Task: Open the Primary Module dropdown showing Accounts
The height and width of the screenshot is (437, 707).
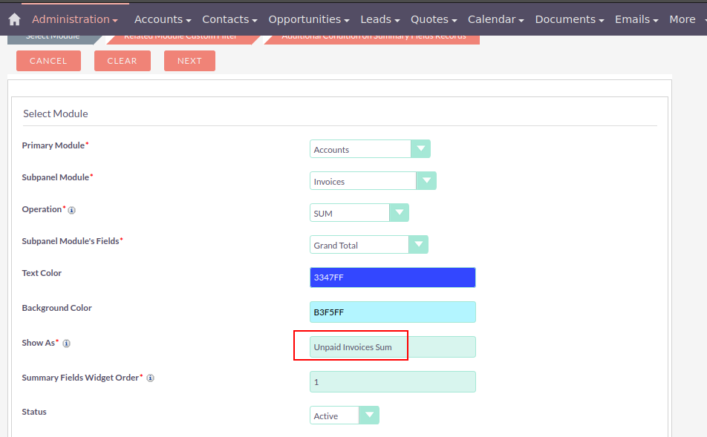Action: tap(370, 149)
